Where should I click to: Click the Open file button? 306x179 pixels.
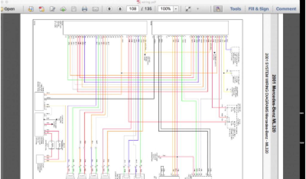click(8, 9)
